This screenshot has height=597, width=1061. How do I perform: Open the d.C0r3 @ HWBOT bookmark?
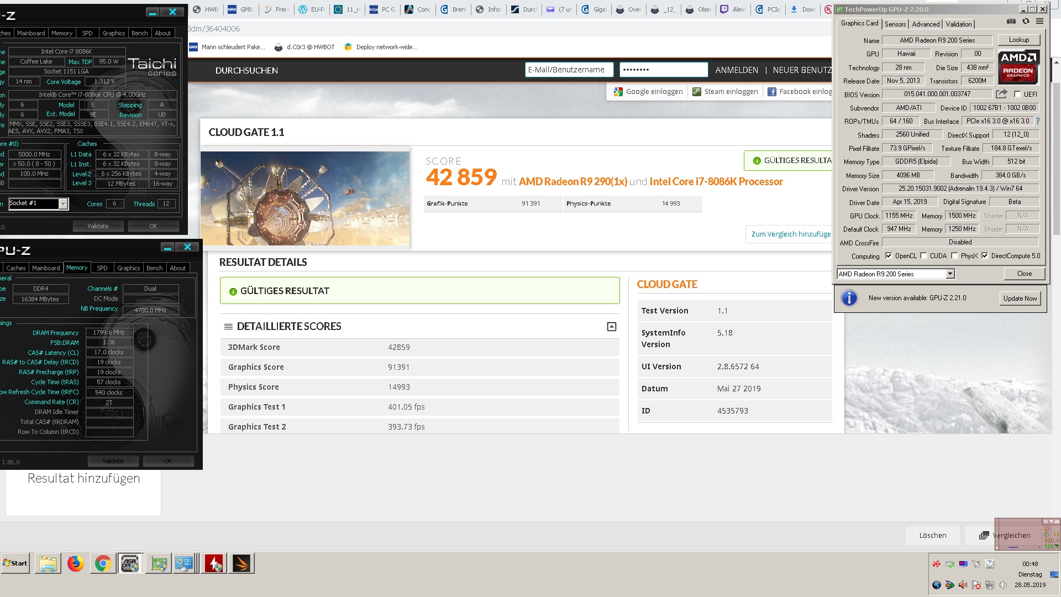coord(304,47)
